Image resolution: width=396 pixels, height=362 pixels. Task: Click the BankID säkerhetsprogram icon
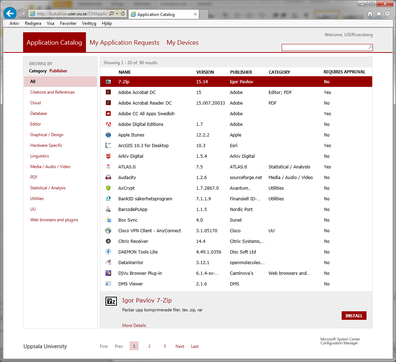click(108, 199)
